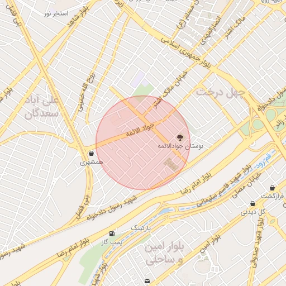Select the چهل درخت neighborhood label
The image size is (286, 286).
coord(221,93)
